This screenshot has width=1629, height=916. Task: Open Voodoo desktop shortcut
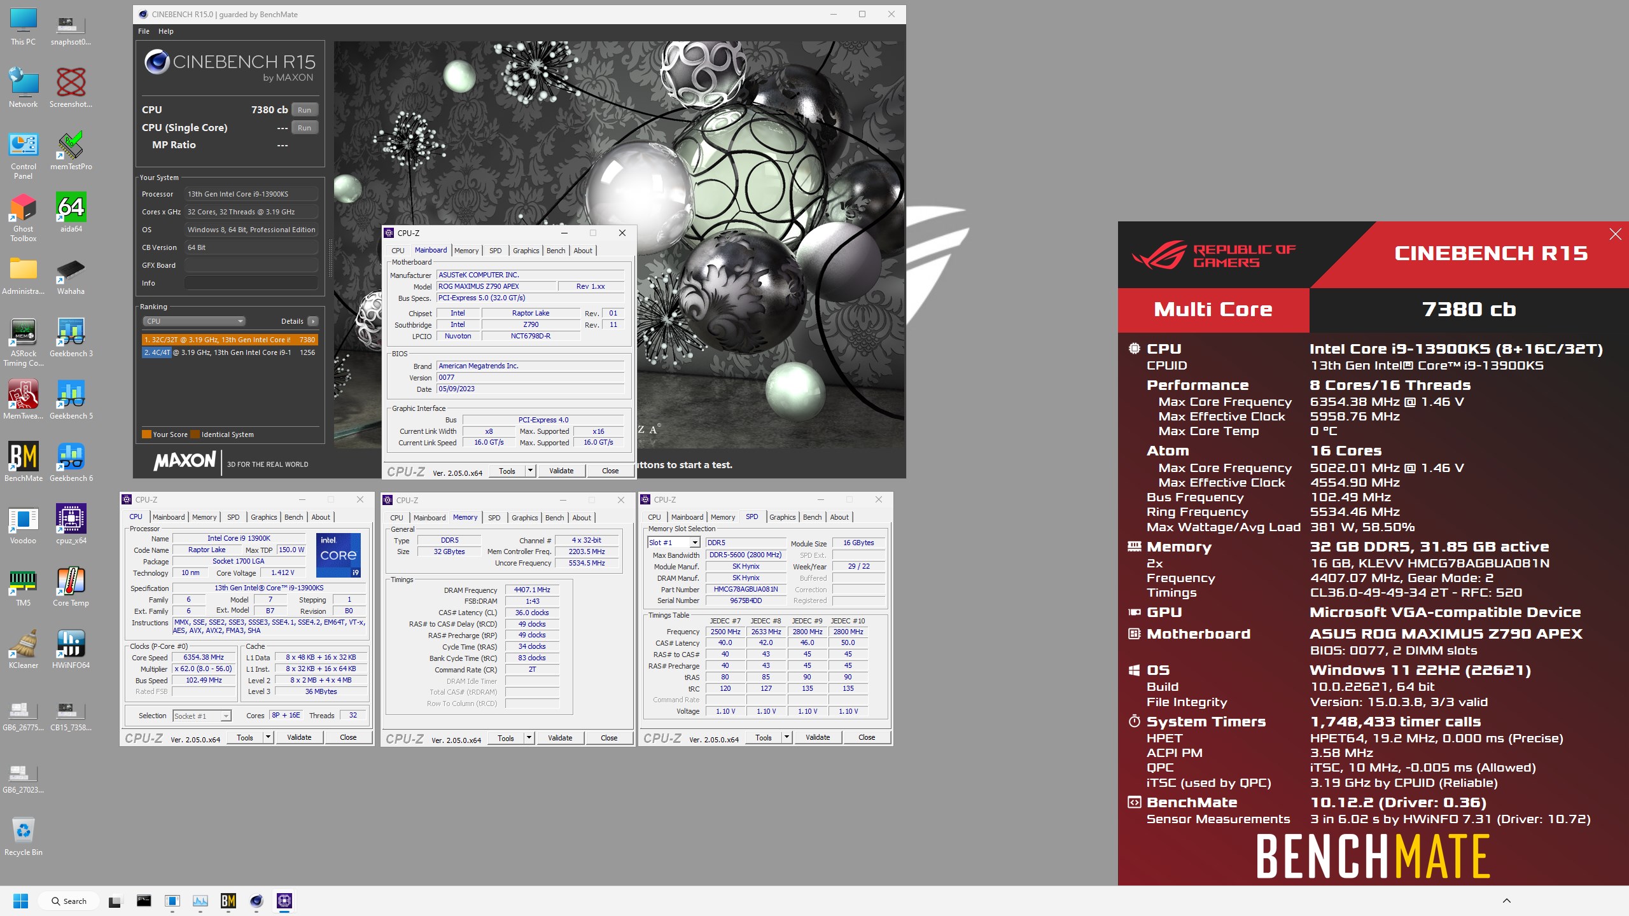point(23,525)
